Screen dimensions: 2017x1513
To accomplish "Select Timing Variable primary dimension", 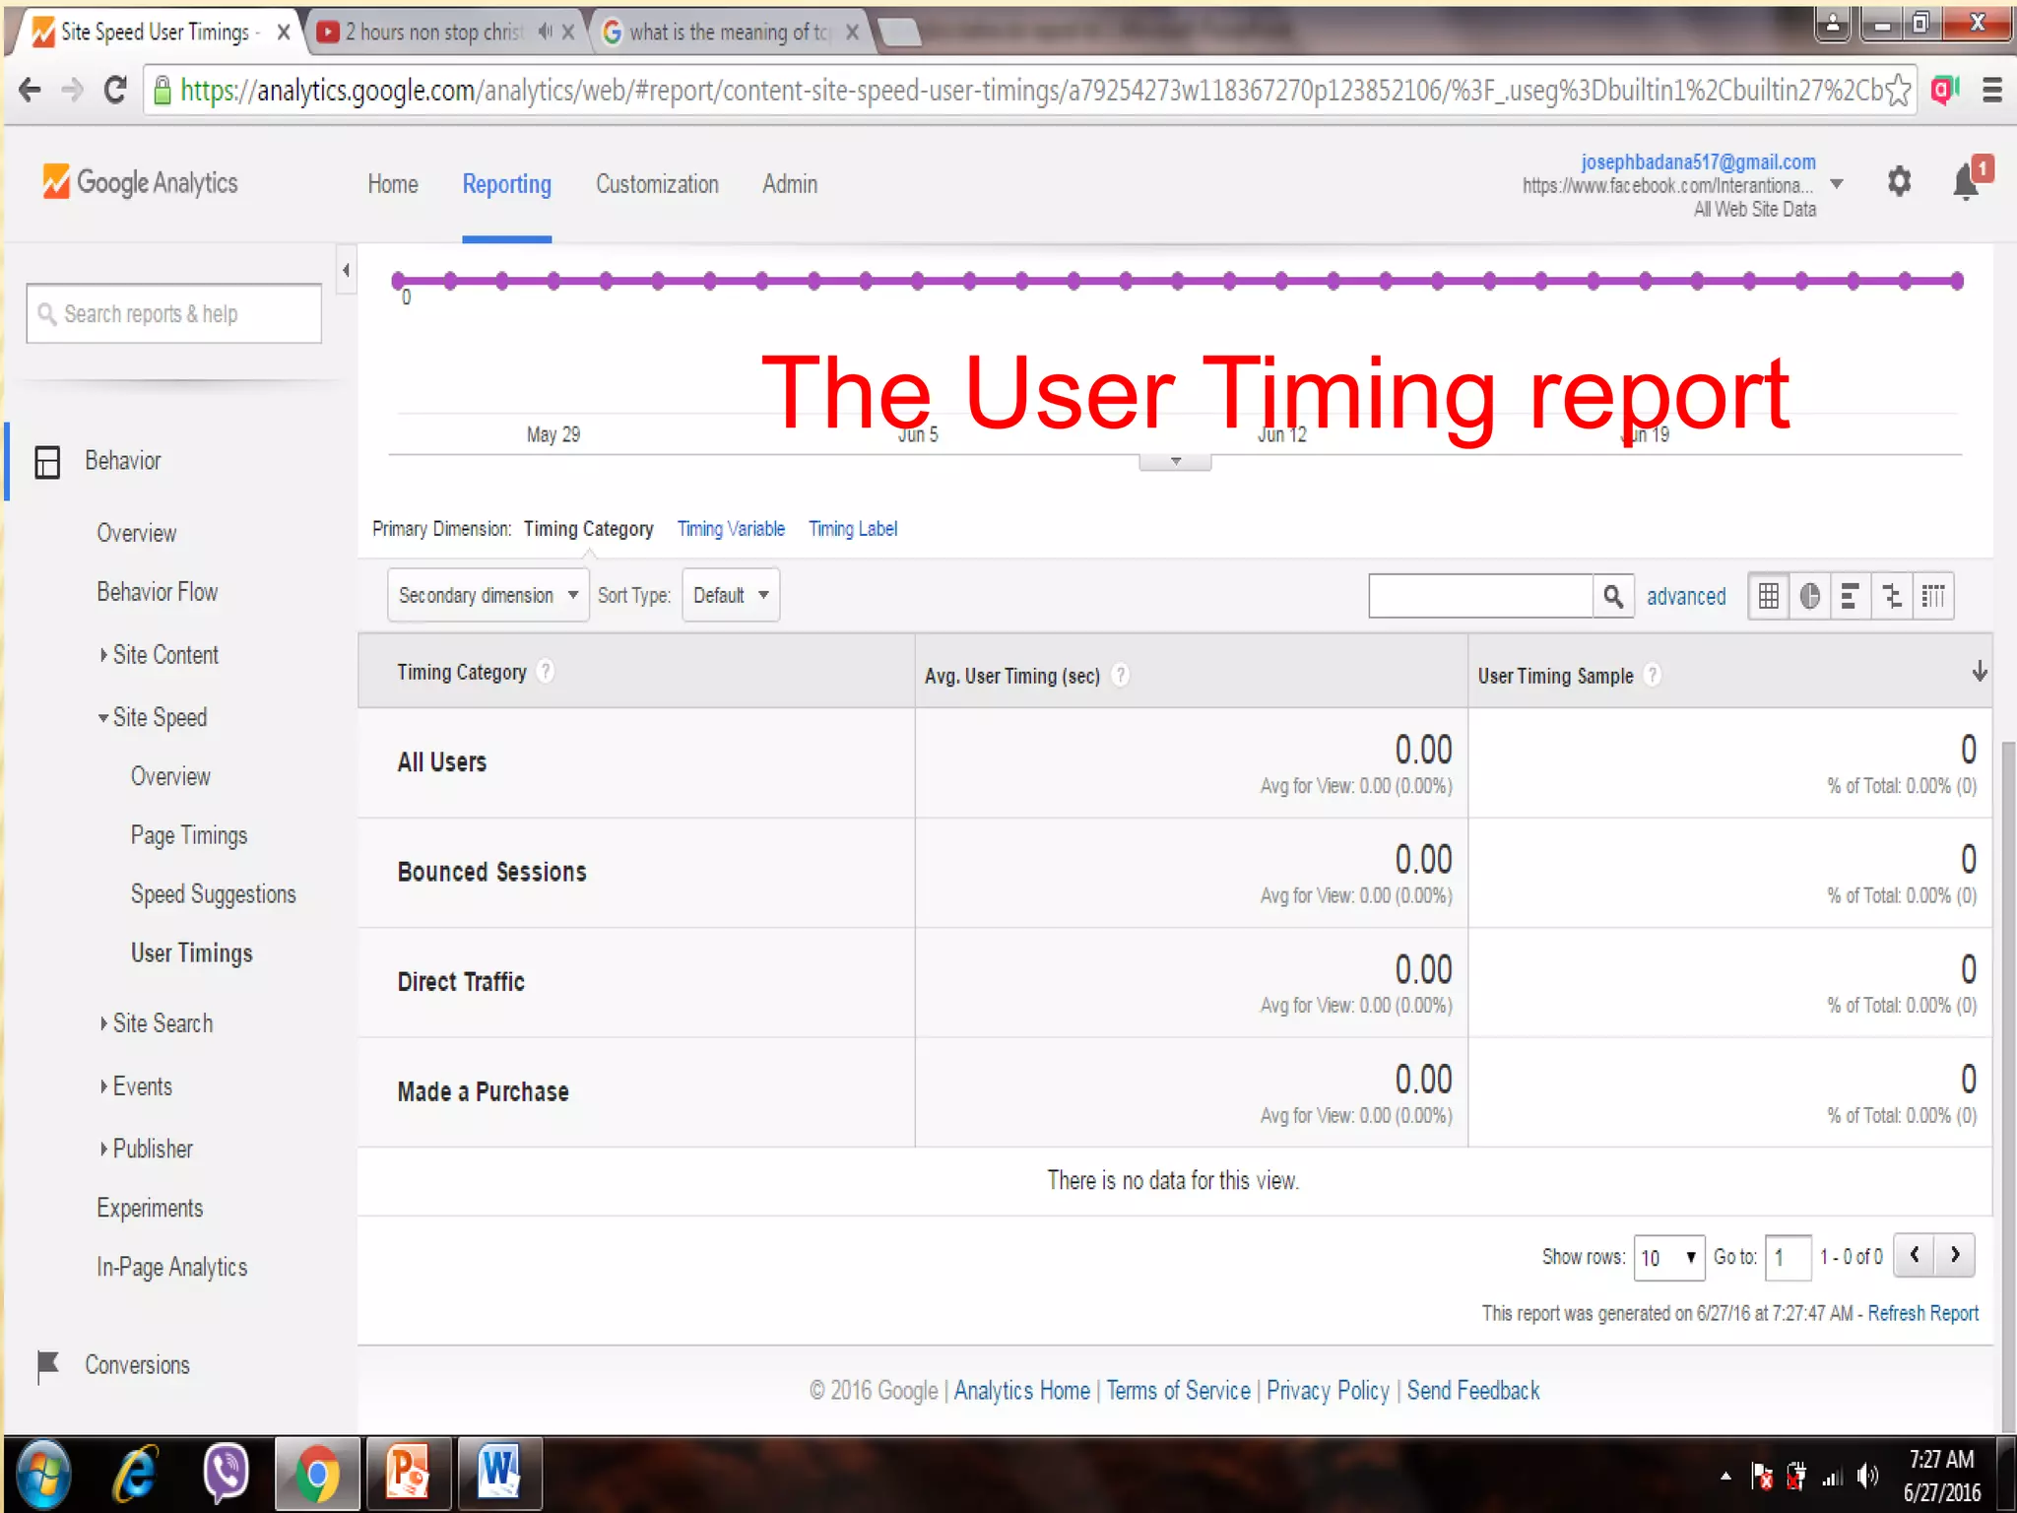I will 731,529.
